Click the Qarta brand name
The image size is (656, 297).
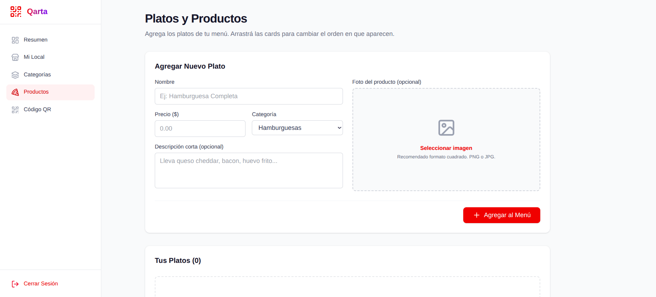[x=37, y=12]
